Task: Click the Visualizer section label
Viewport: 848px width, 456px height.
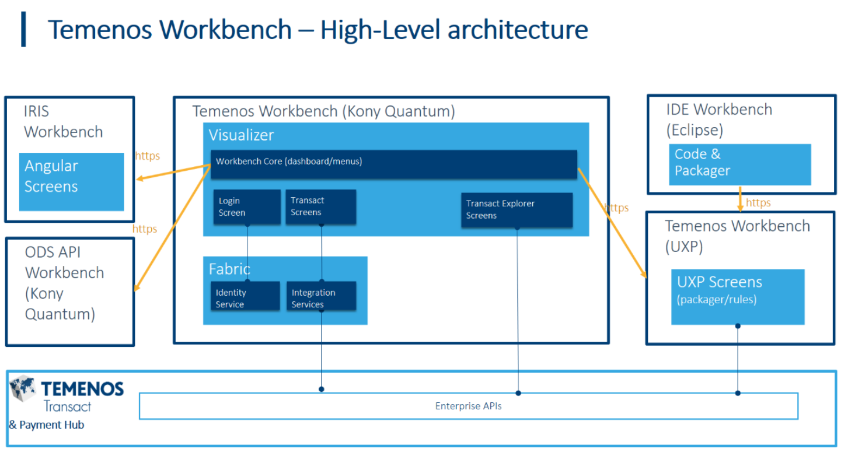Action: coord(241,135)
